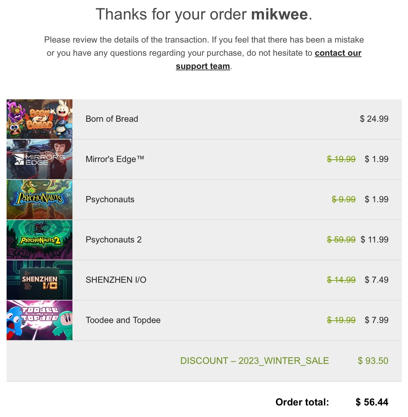Click the SHENZHEN I/O title text
Viewport: 408px width, 417px height.
(x=116, y=280)
